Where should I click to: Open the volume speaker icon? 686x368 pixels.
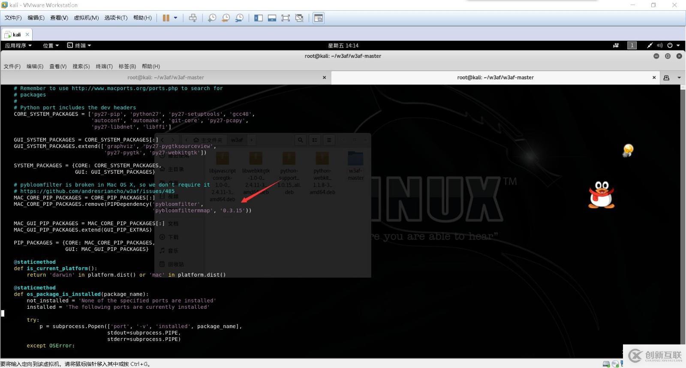(659, 45)
